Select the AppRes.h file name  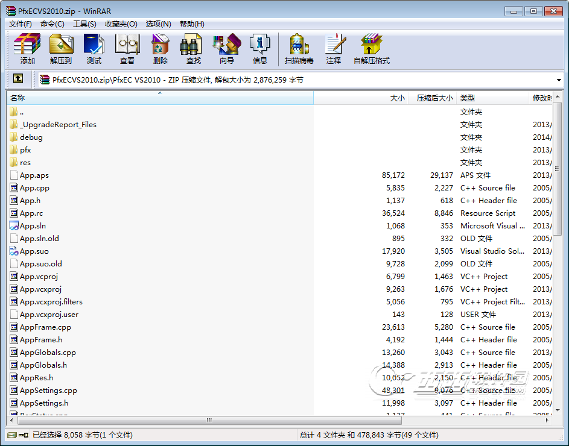[x=36, y=378]
